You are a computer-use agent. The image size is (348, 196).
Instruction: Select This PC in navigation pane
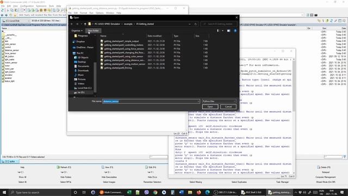80,53
